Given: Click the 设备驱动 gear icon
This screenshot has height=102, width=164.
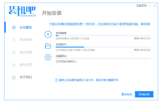Looking at the screenshot, I should pyautogui.click(x=48, y=57).
